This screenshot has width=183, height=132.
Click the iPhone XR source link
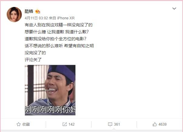tap(66, 18)
